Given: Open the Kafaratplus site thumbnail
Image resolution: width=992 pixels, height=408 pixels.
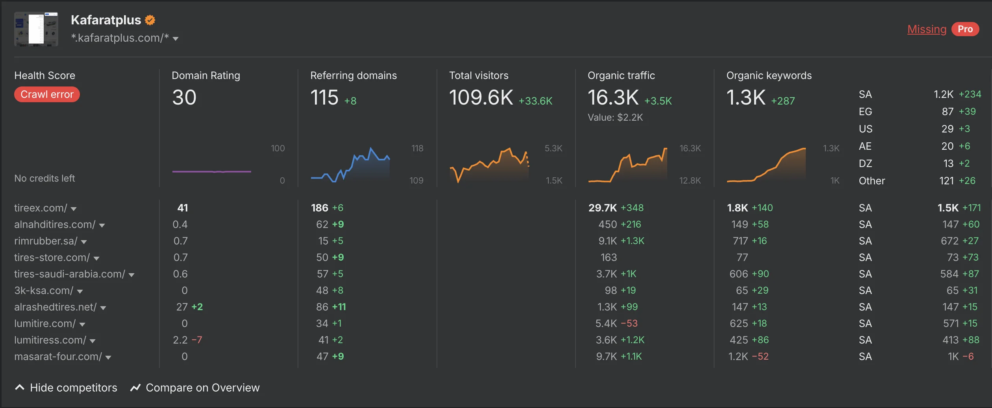Looking at the screenshot, I should tap(36, 29).
